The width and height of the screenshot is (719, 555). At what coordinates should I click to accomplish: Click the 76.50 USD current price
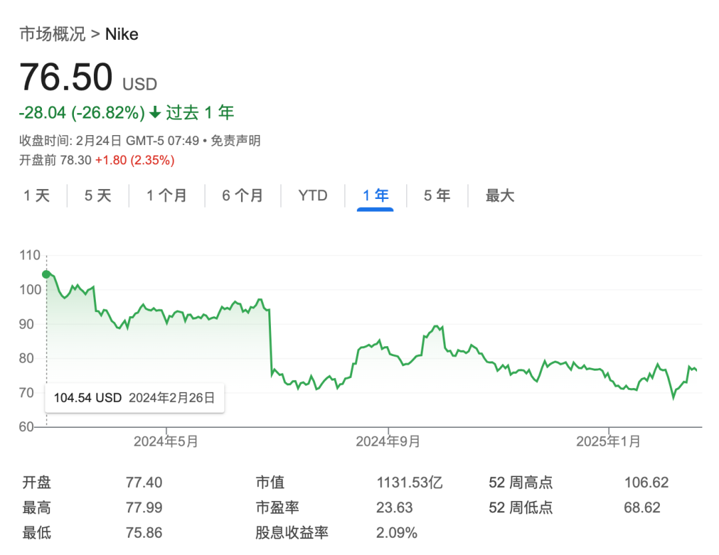click(x=65, y=77)
